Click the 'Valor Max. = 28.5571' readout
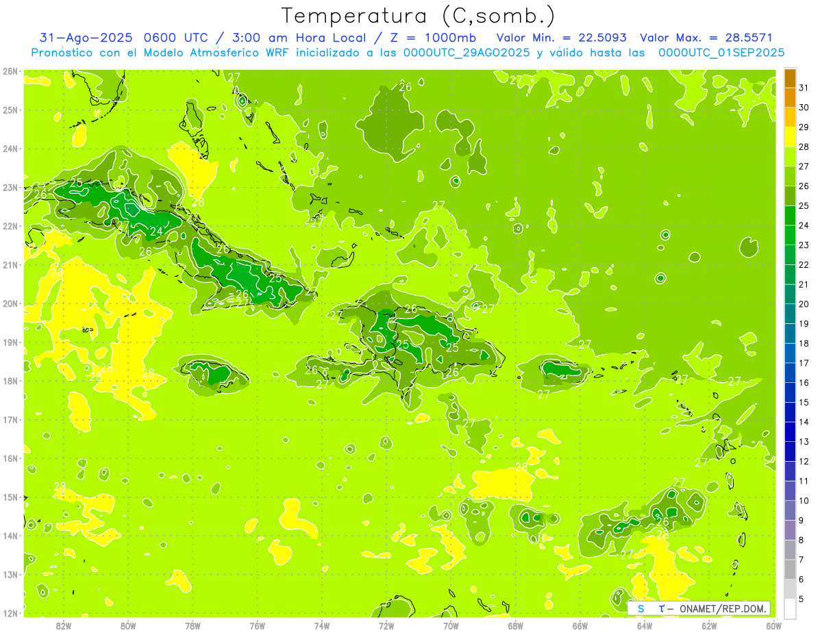The image size is (822, 635). point(707,38)
